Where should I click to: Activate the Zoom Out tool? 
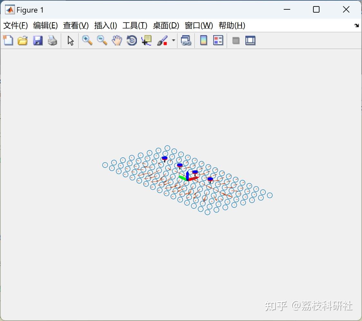click(102, 40)
